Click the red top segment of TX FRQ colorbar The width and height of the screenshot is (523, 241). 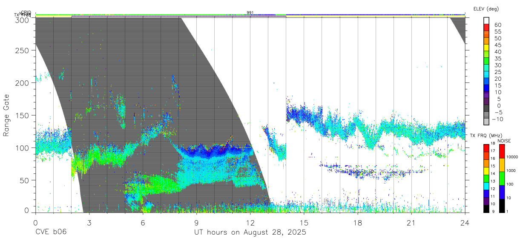coord(486,148)
